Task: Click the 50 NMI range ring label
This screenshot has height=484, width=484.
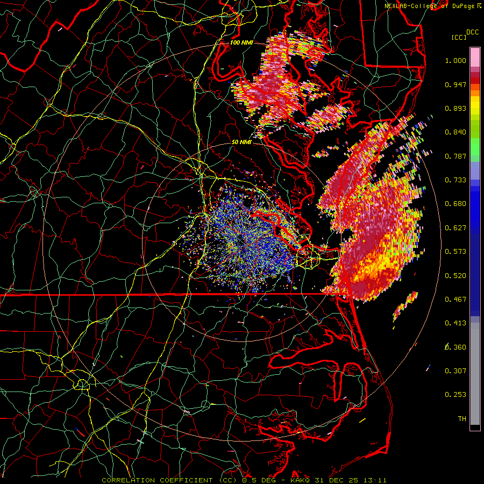Action: tap(241, 143)
